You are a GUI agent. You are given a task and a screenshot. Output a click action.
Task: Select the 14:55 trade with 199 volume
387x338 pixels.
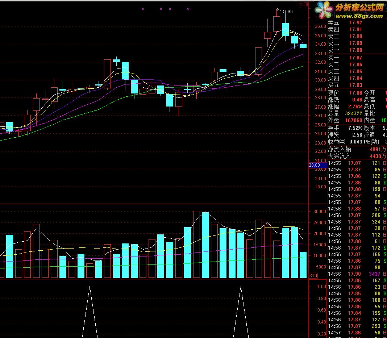point(357,189)
